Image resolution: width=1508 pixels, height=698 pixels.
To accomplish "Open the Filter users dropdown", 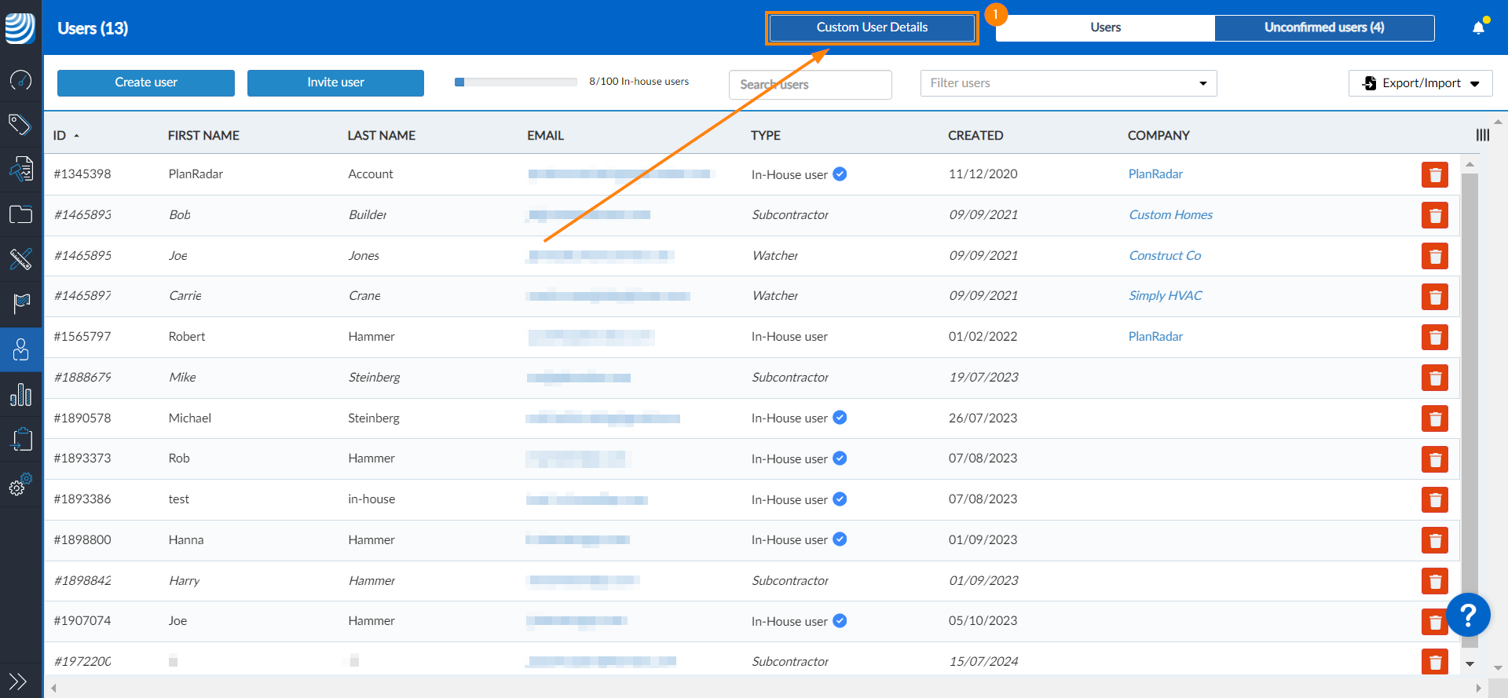I will [x=1068, y=83].
